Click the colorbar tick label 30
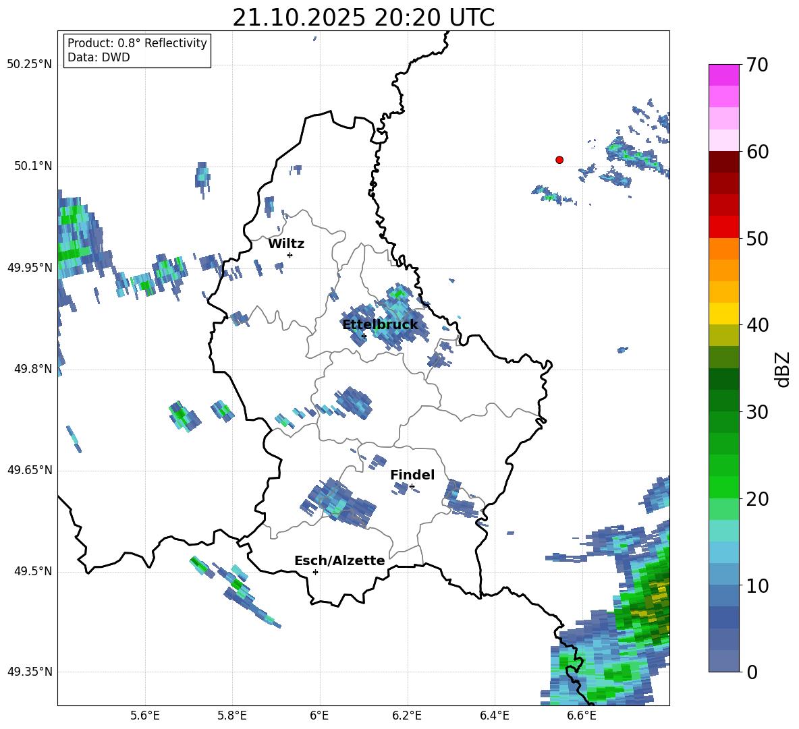The width and height of the screenshot is (799, 729). pos(757,412)
